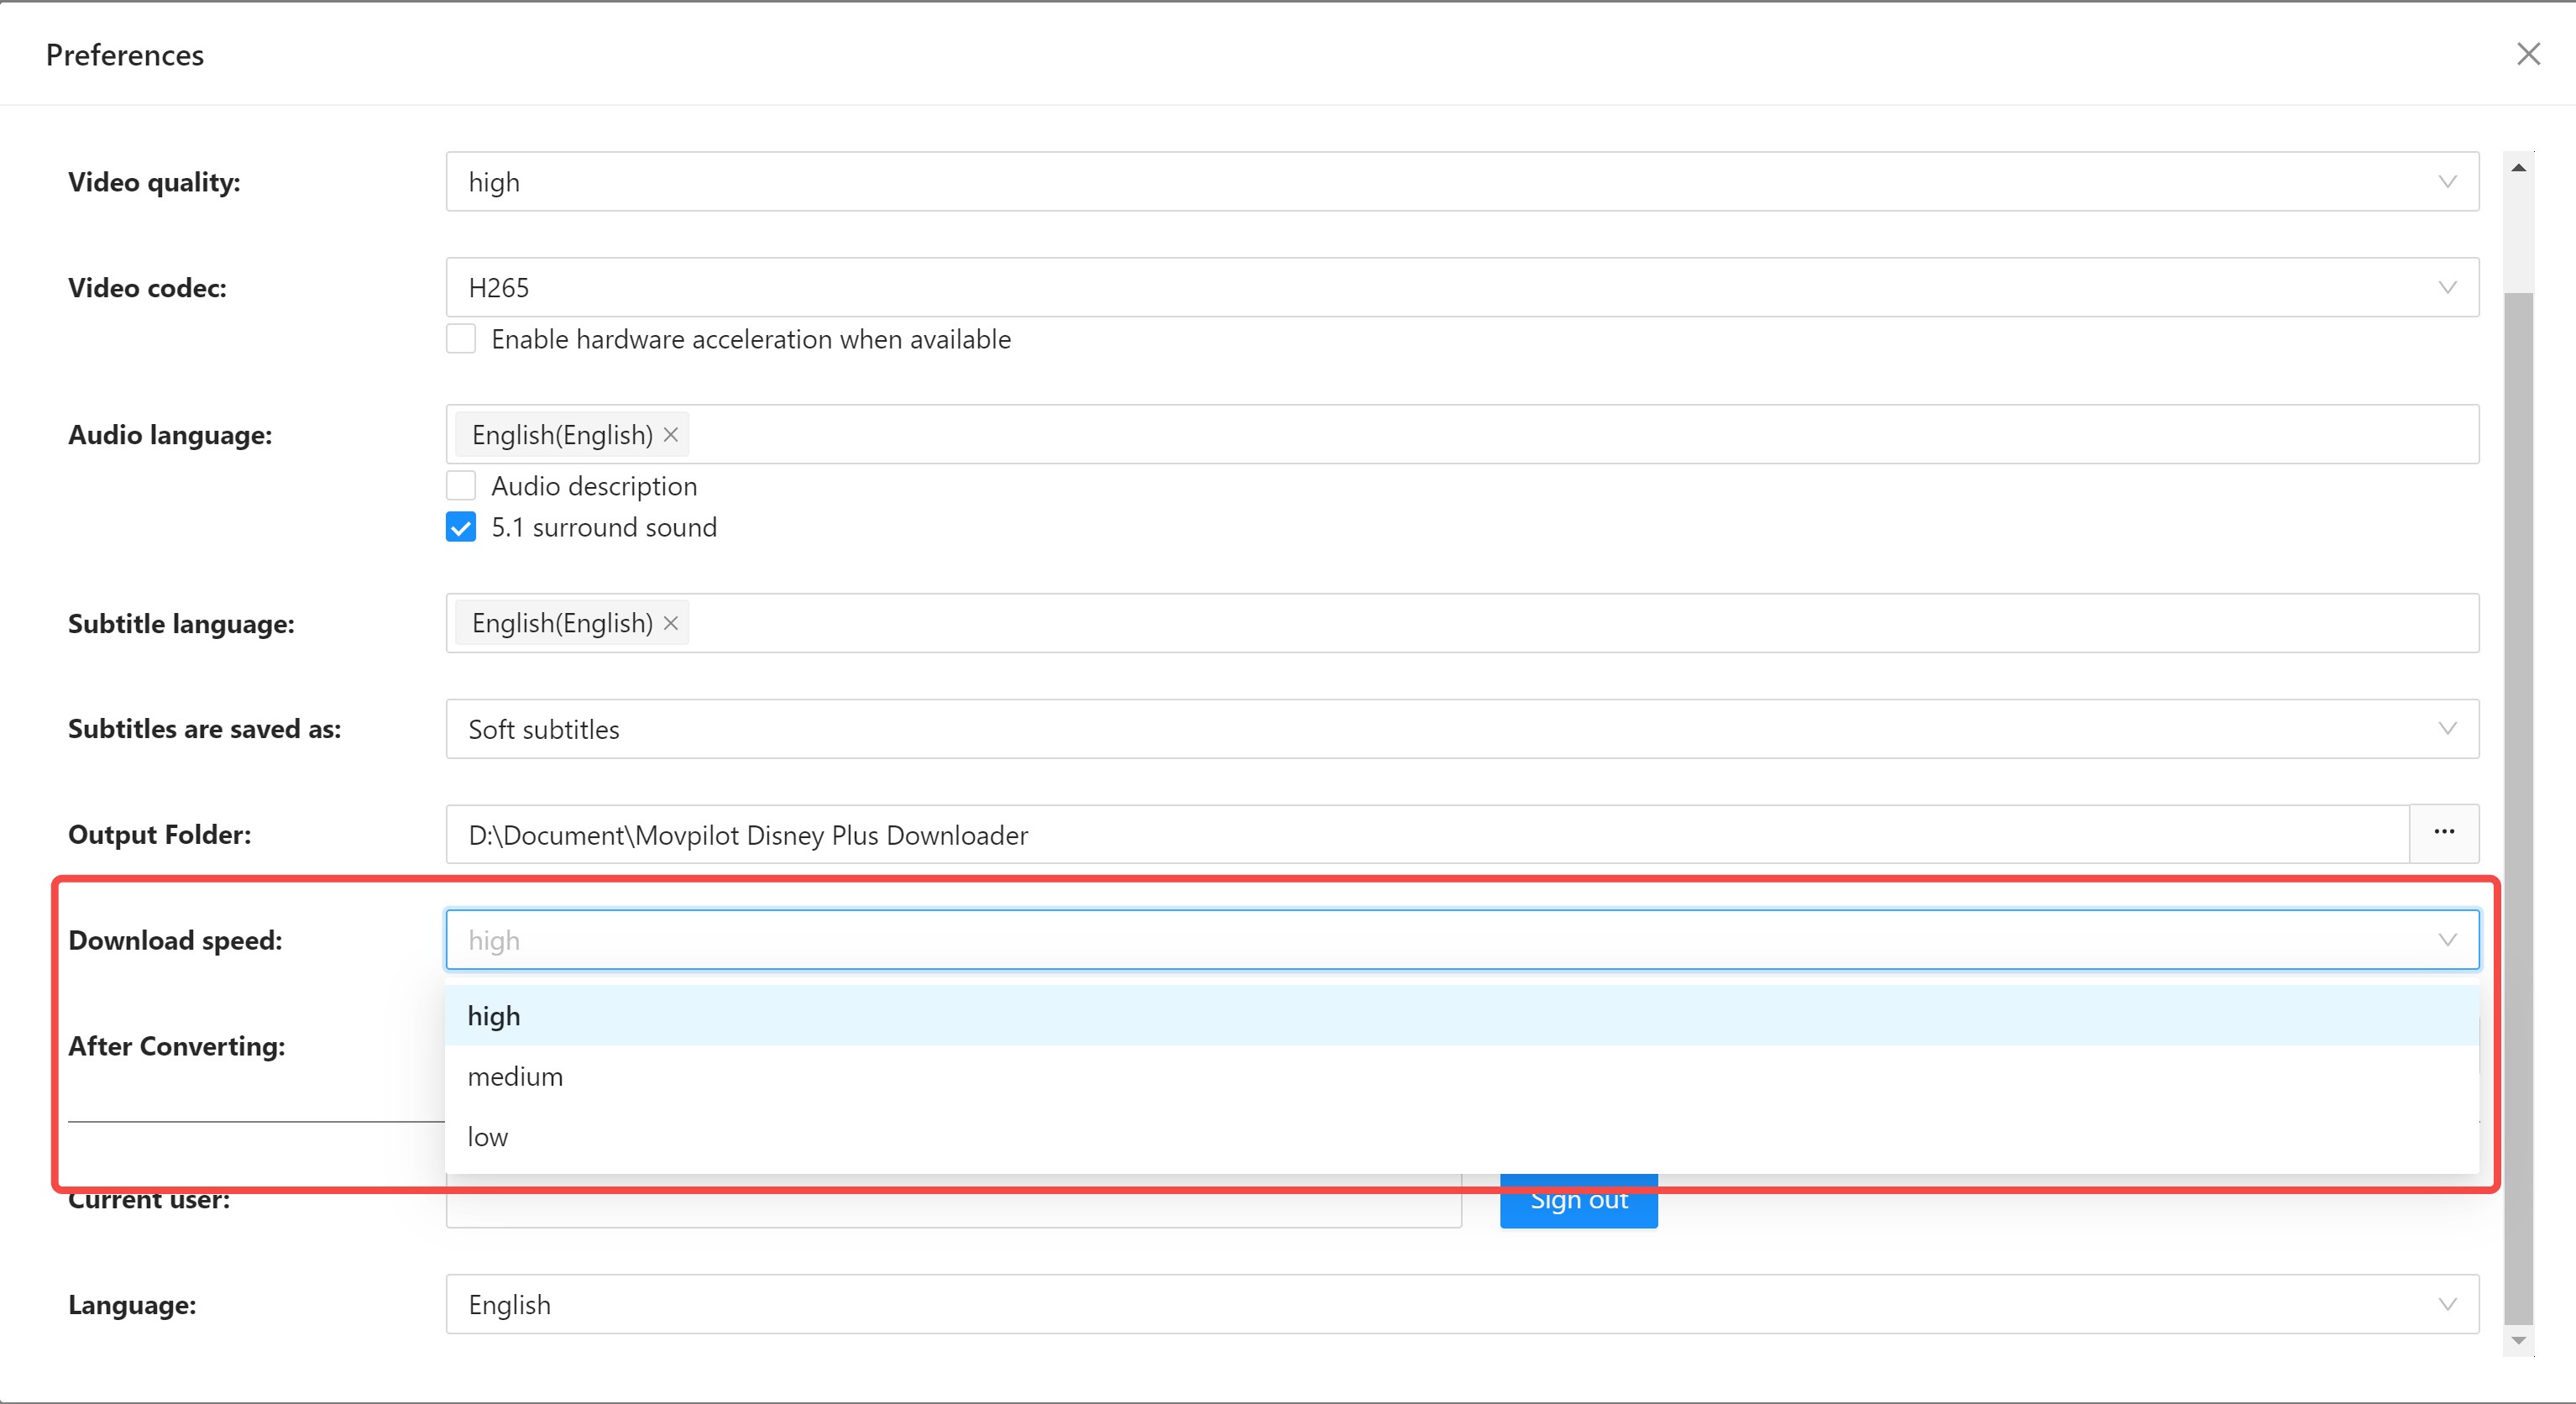
Task: Enable hardware acceleration checkbox
Action: click(x=461, y=339)
